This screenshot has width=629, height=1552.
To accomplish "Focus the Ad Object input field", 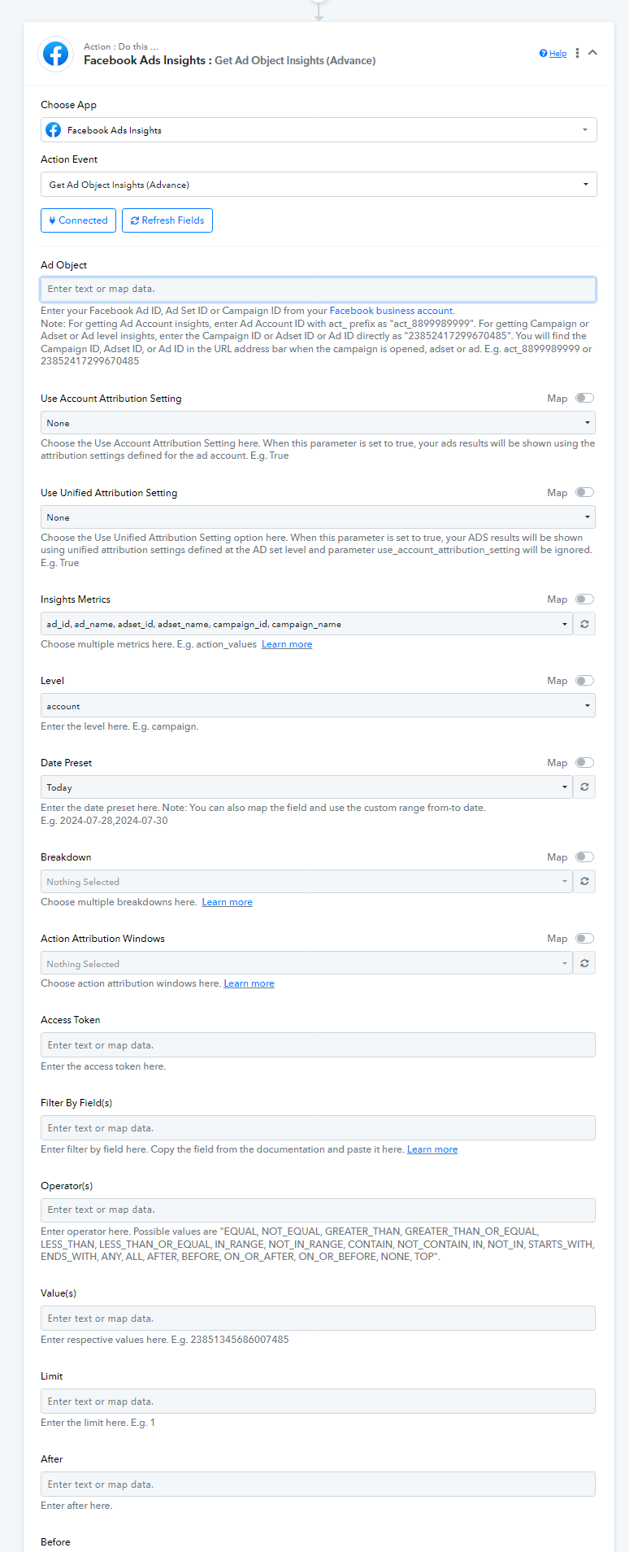I will (x=319, y=289).
